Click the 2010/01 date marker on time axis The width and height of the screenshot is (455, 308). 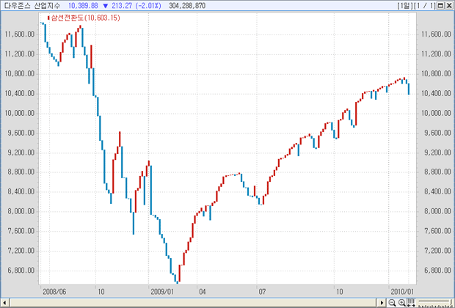(x=401, y=291)
